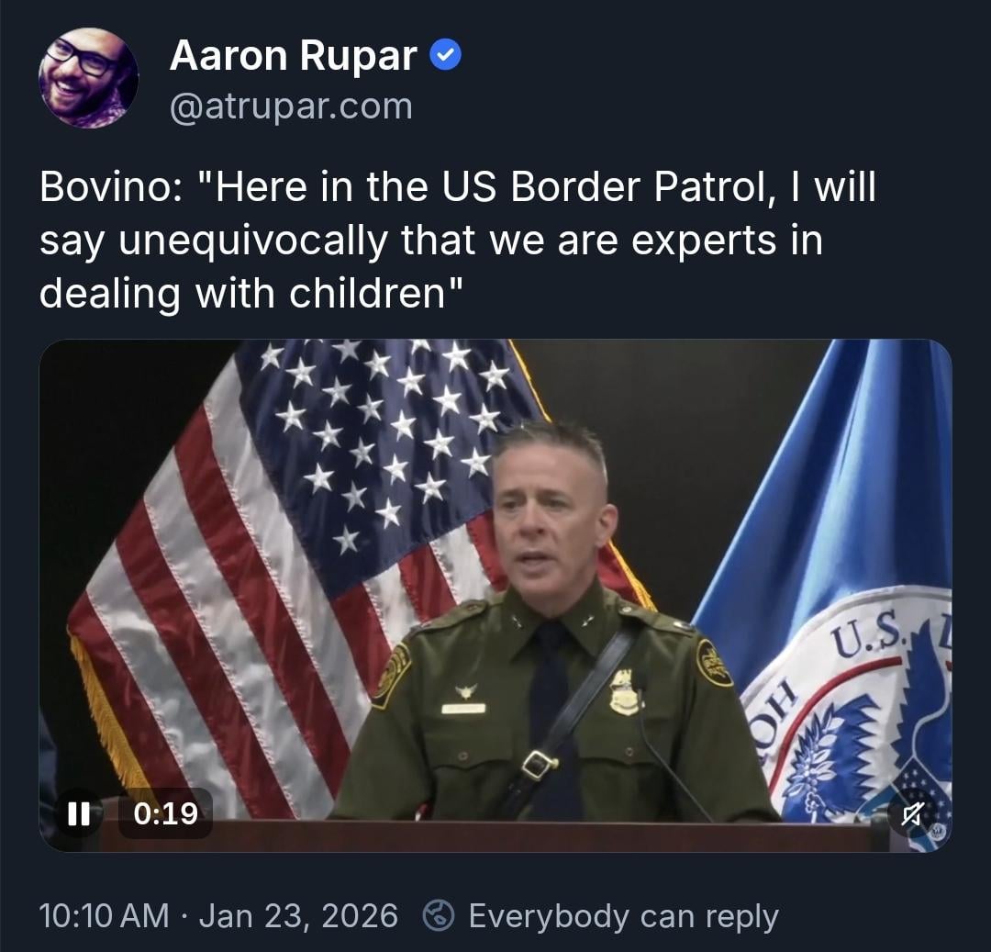
Task: Click the blue verified checkmark badge
Action: click(446, 56)
